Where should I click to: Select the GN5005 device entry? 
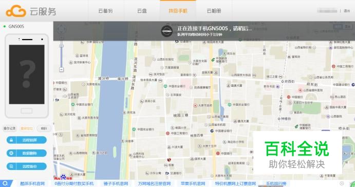click(x=13, y=27)
